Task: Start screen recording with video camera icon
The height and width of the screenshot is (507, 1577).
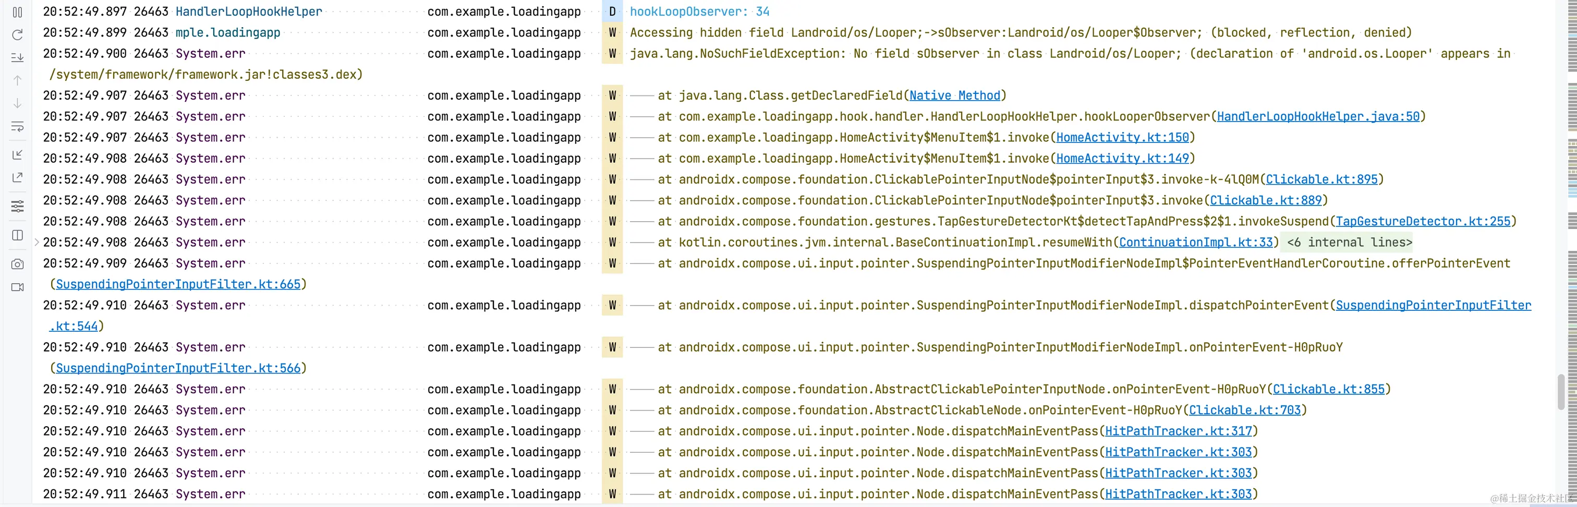Action: coord(17,287)
